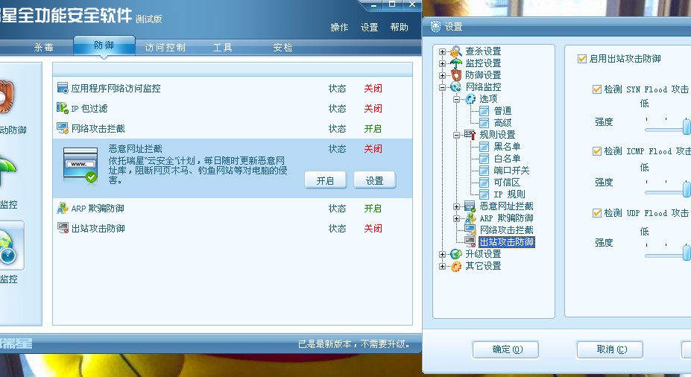Collapse the 网络监控 tree node
Viewport: 691px width, 377px height.
point(442,87)
